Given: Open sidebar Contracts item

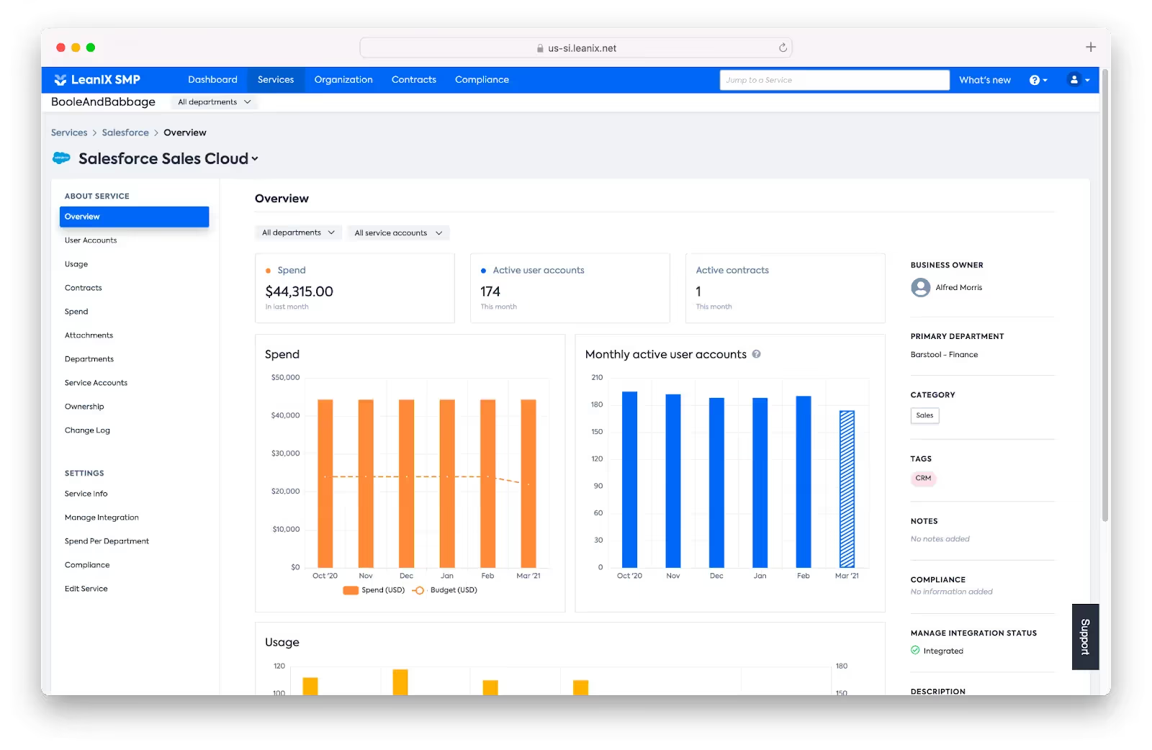Looking at the screenshot, I should click(x=84, y=288).
